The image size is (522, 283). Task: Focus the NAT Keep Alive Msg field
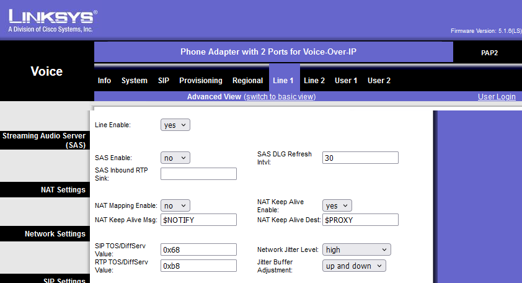click(x=198, y=220)
